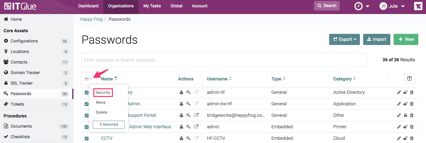This screenshot has height=143, width=426.
Task: Expand the Export dropdown button
Action: click(344, 39)
